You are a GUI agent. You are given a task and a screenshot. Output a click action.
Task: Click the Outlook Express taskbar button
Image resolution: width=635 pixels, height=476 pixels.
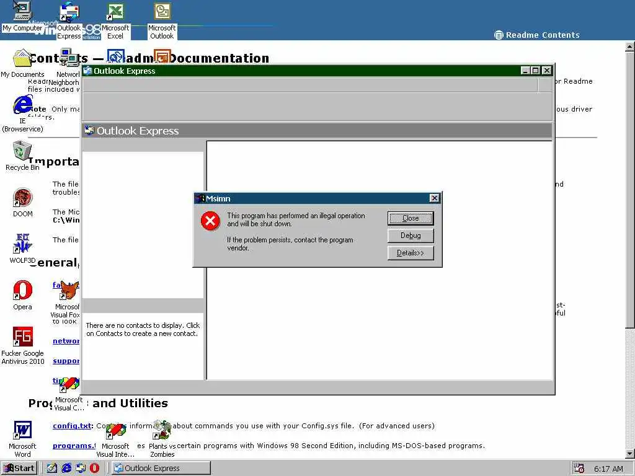pyautogui.click(x=161, y=468)
